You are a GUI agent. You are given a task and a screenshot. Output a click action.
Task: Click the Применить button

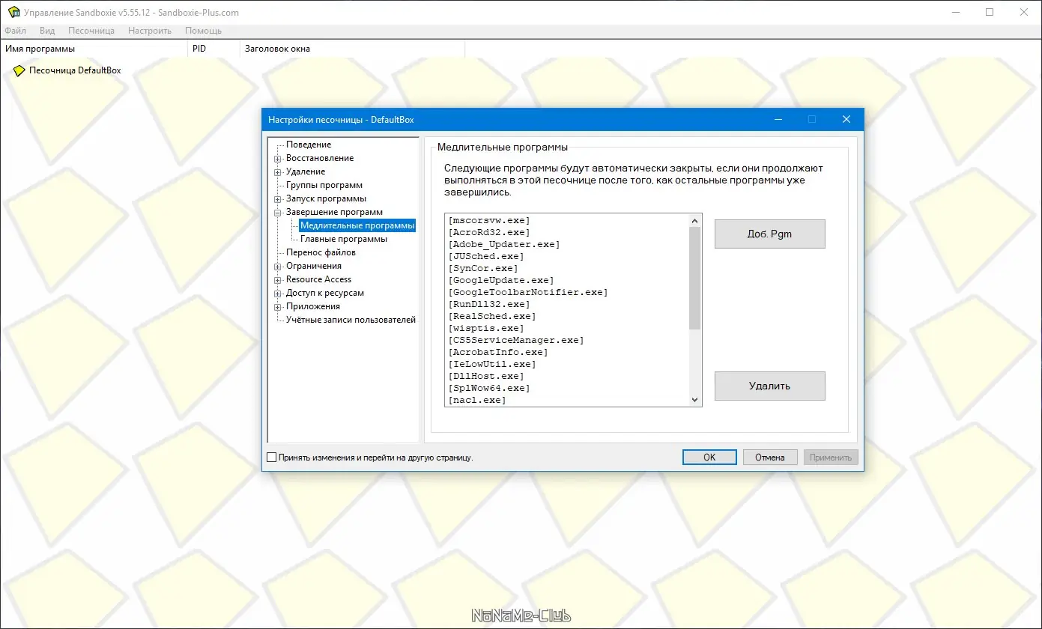[x=831, y=457]
